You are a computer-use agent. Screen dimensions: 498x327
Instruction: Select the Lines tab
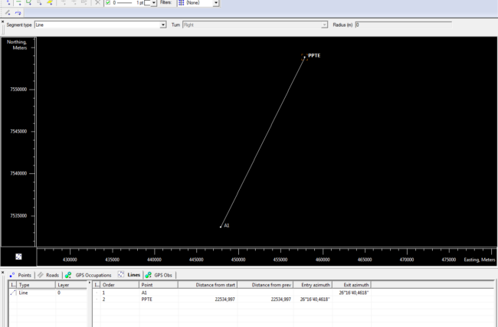(129, 275)
